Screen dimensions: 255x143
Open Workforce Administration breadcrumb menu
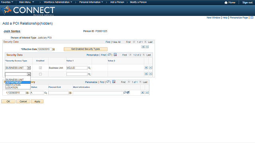point(58,2)
